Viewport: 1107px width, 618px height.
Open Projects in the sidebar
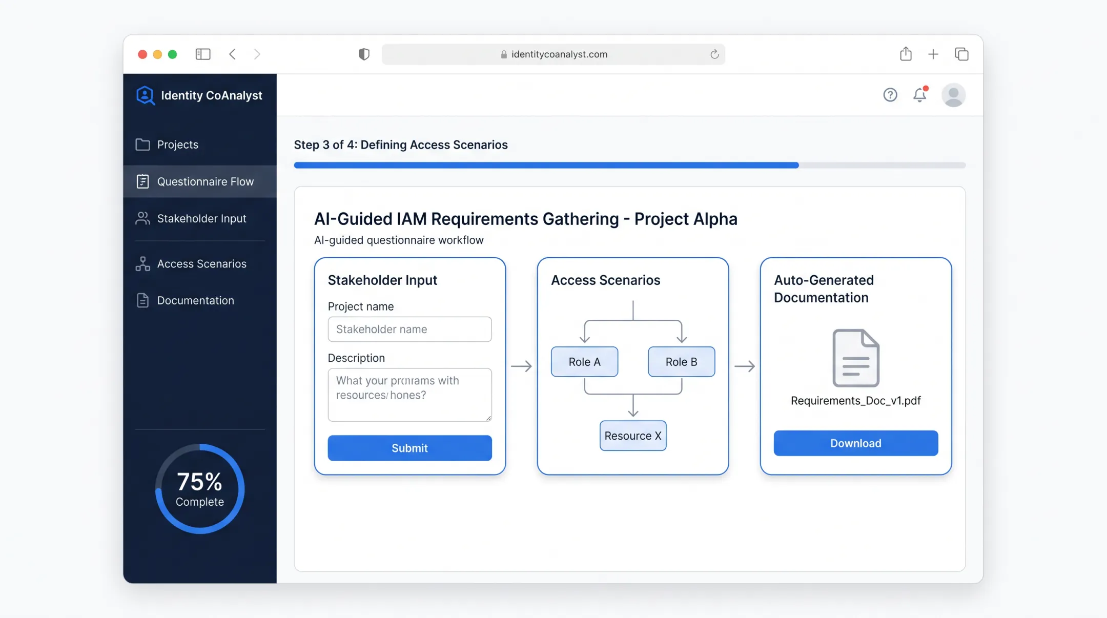tap(200, 145)
